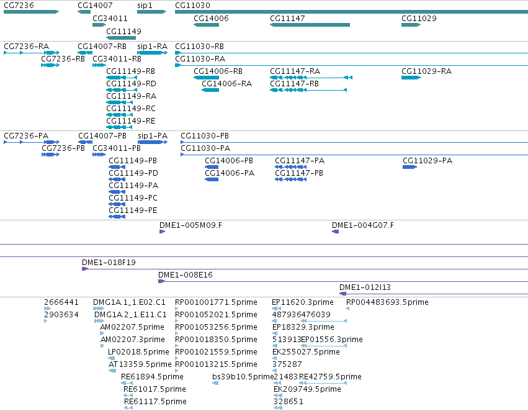528x411 pixels.
Task: Click protein CG11030-PB label
Action: coord(205,136)
